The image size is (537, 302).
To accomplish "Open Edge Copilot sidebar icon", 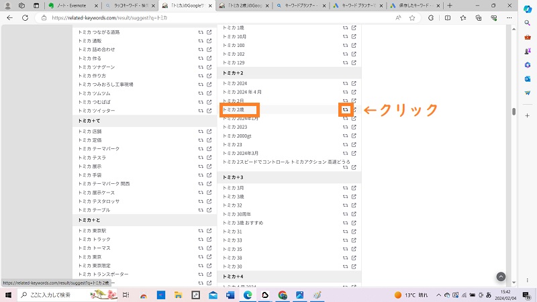I will pos(528,9).
